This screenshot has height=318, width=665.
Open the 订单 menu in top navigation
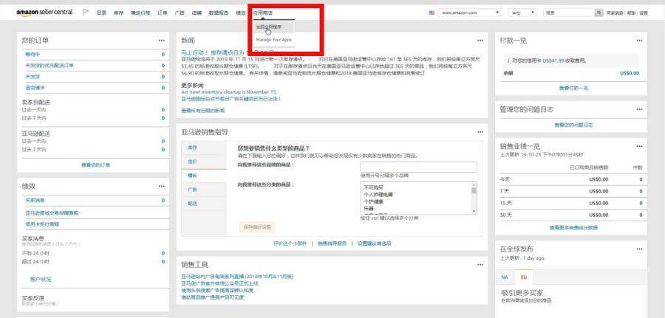point(163,13)
